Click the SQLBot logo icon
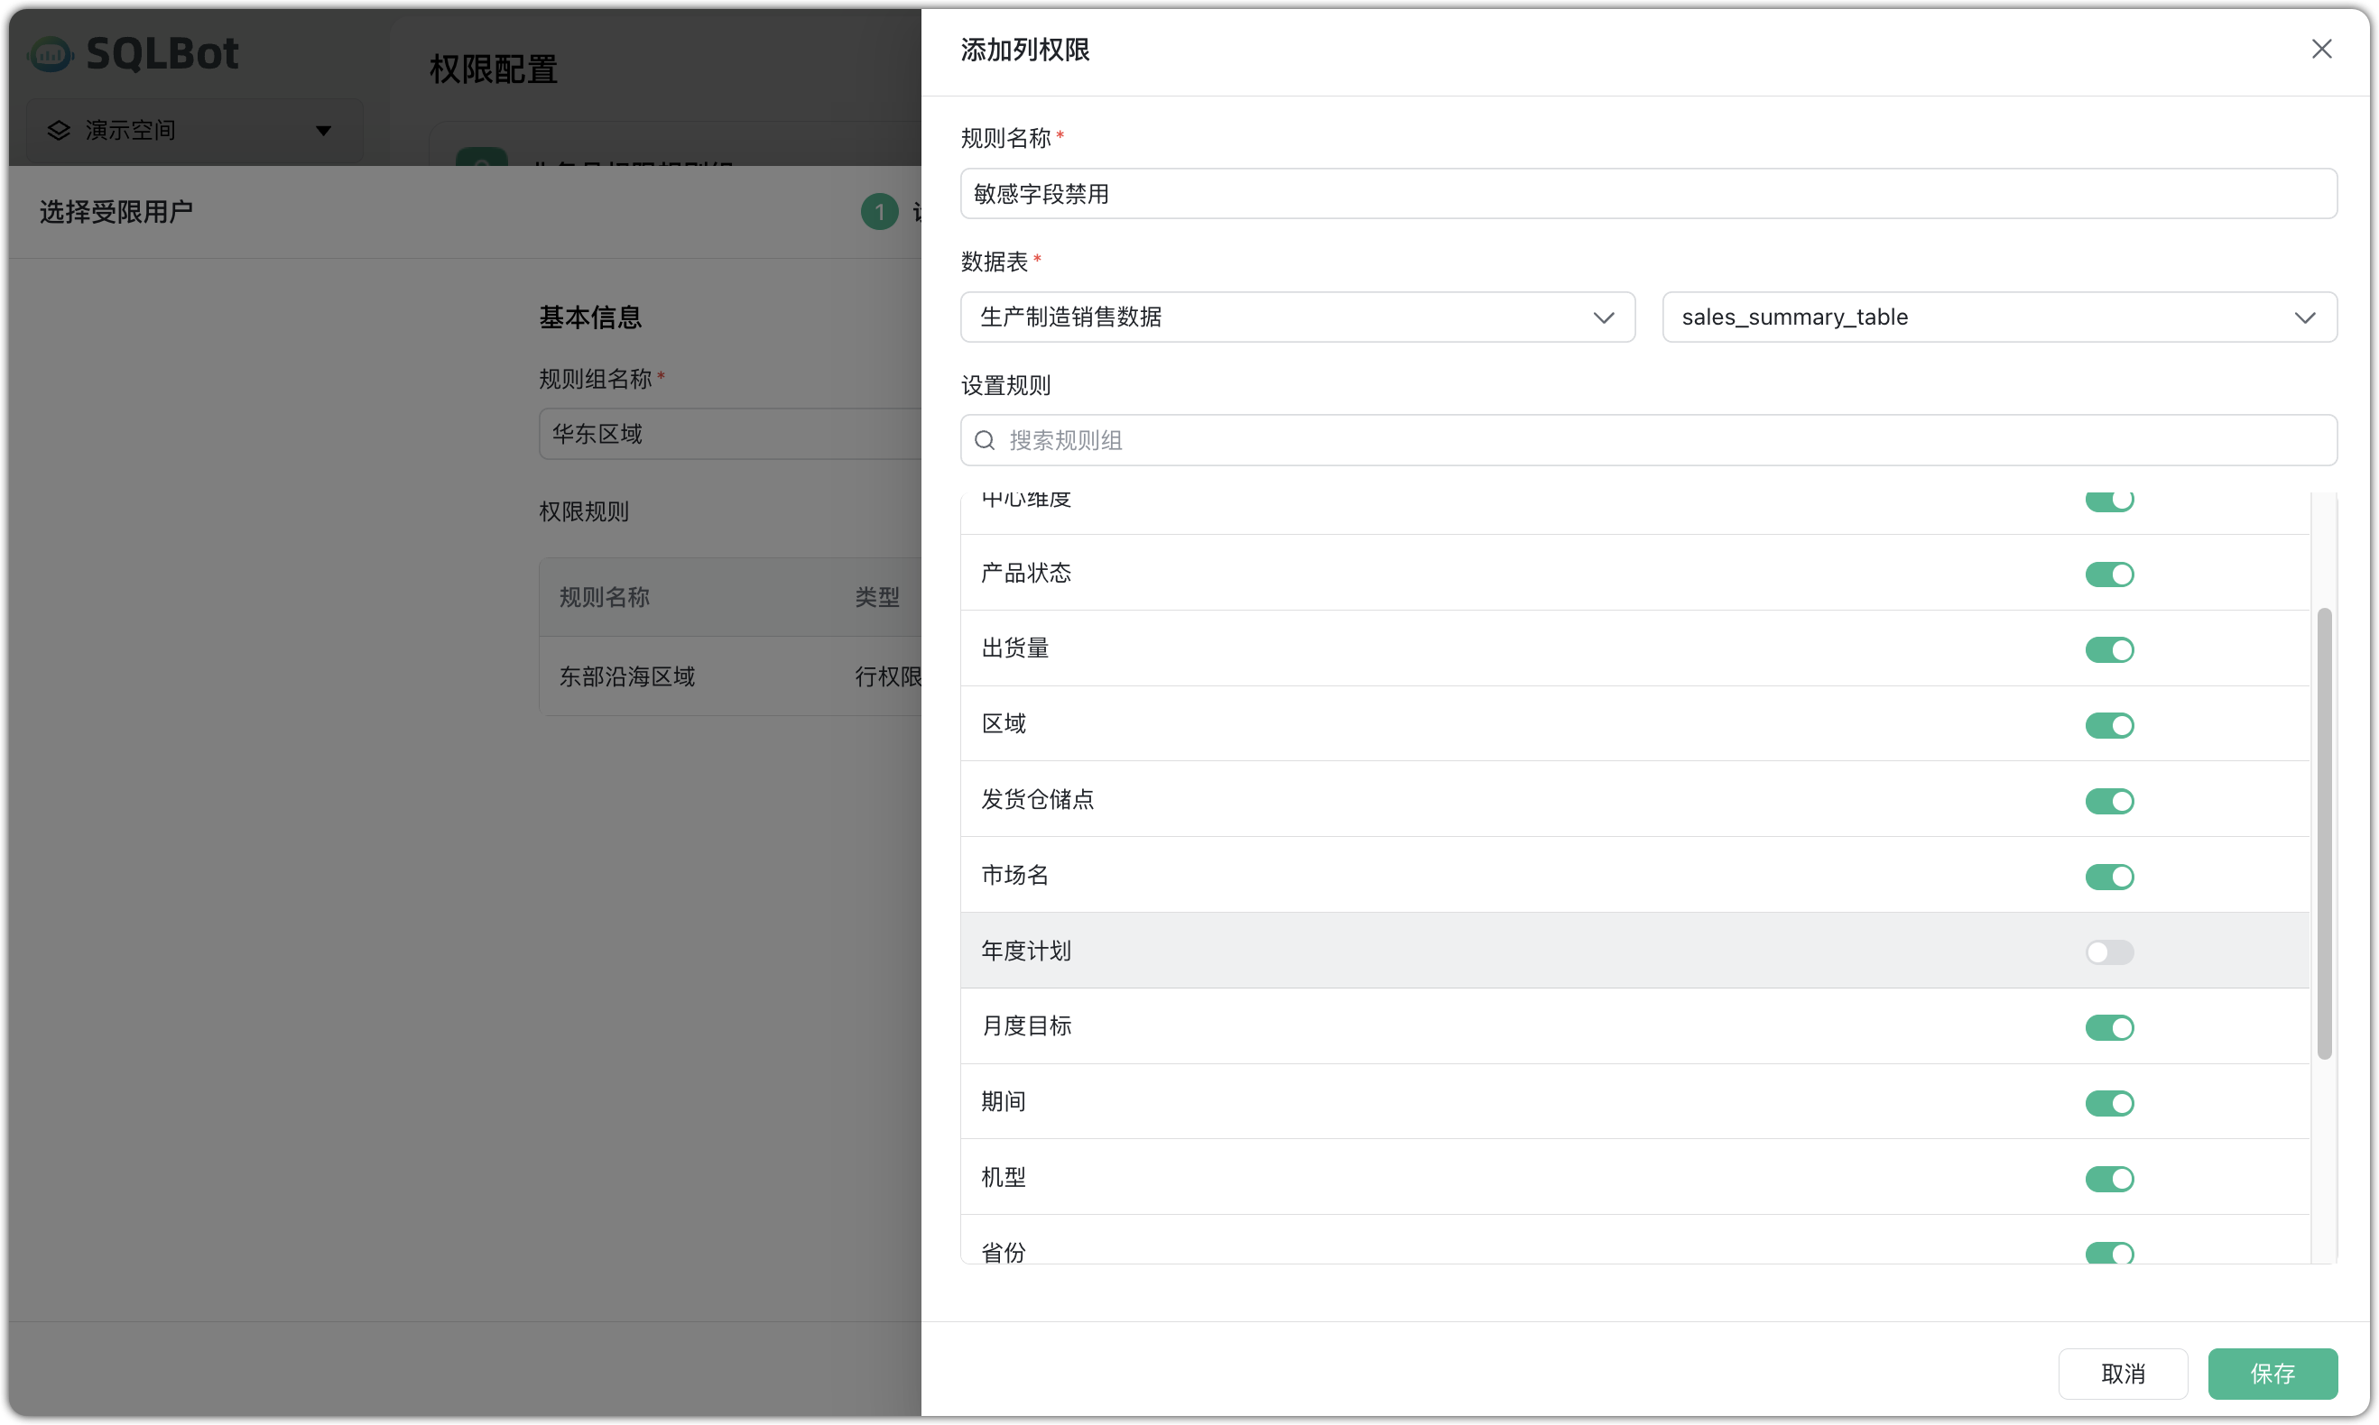The height and width of the screenshot is (1425, 2379). coord(50,53)
